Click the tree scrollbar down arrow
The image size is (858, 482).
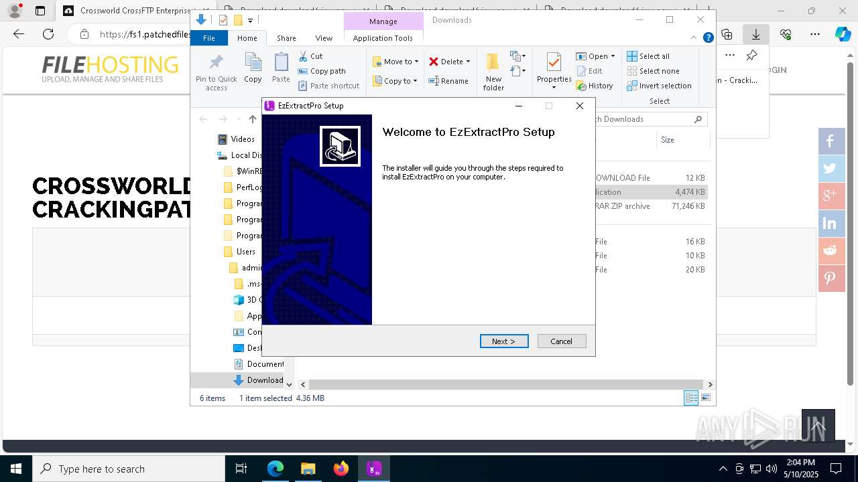(x=289, y=384)
